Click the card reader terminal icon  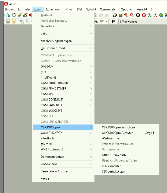coord(25,15)
